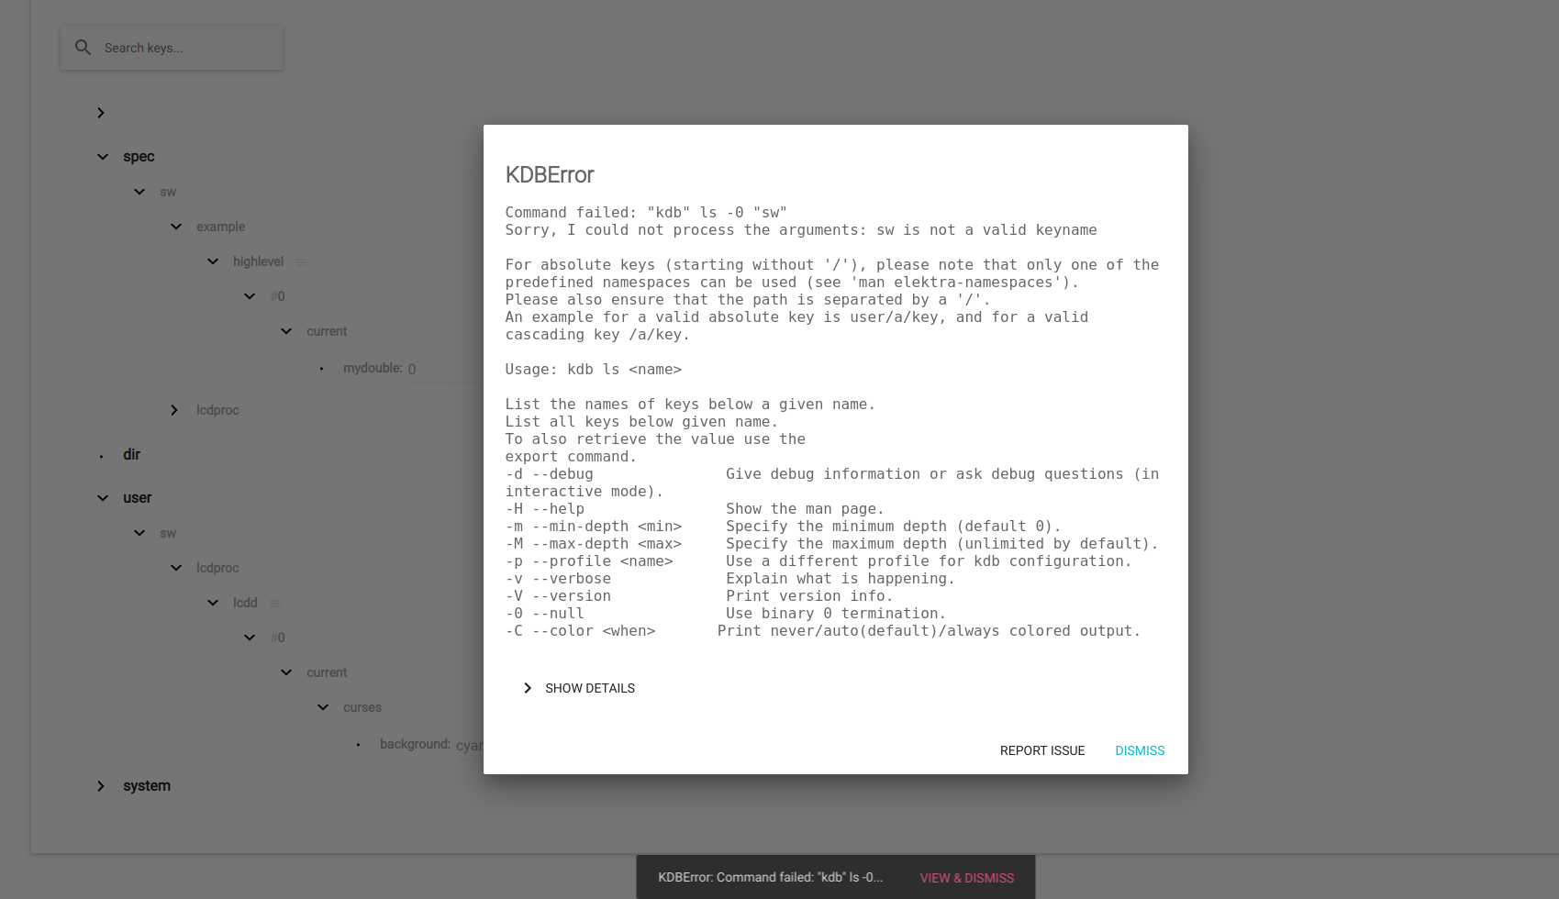Expand SHOW DETAILS in the error dialog
This screenshot has width=1559, height=899.
(579, 688)
